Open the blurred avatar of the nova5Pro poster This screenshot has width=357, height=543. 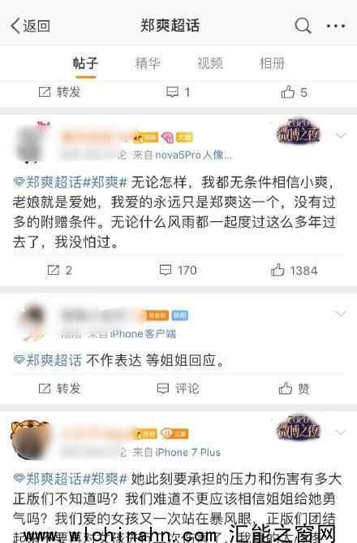31,143
